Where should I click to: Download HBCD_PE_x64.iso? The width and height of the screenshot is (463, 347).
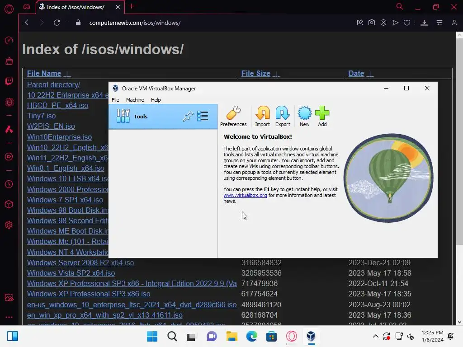click(57, 106)
